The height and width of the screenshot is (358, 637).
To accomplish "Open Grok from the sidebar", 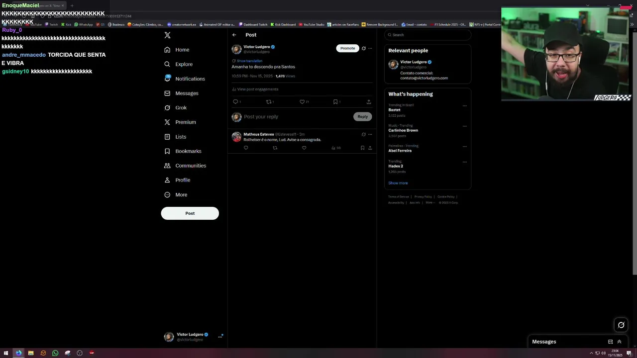I will coord(175,107).
